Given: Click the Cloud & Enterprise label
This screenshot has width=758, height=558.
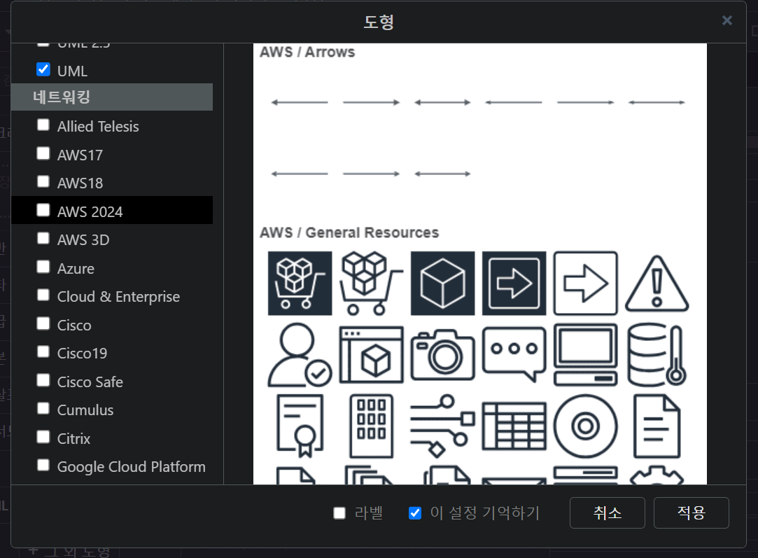Looking at the screenshot, I should coord(118,296).
